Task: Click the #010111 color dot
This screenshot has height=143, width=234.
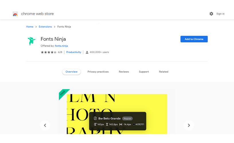Action: [x=134, y=124]
